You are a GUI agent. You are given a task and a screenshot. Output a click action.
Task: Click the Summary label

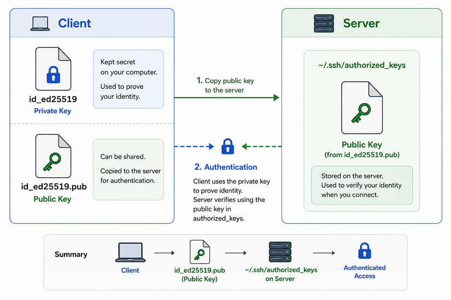tap(71, 254)
